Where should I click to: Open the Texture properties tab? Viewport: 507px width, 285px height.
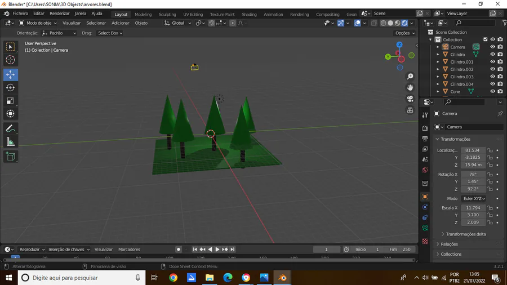[425, 242]
